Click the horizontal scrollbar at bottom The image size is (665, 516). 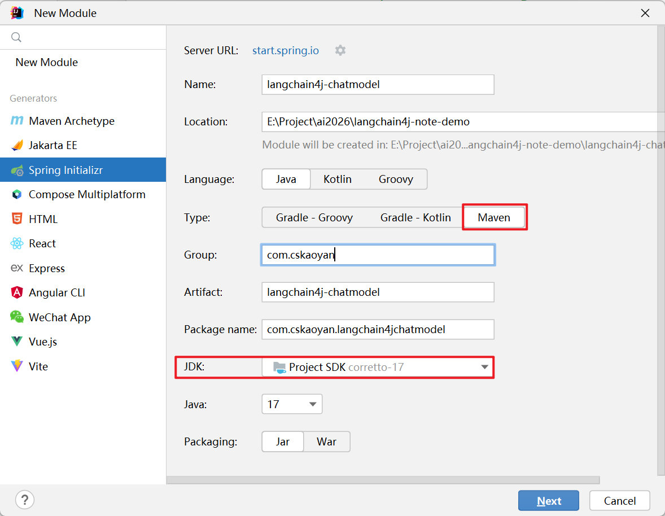tap(383, 480)
